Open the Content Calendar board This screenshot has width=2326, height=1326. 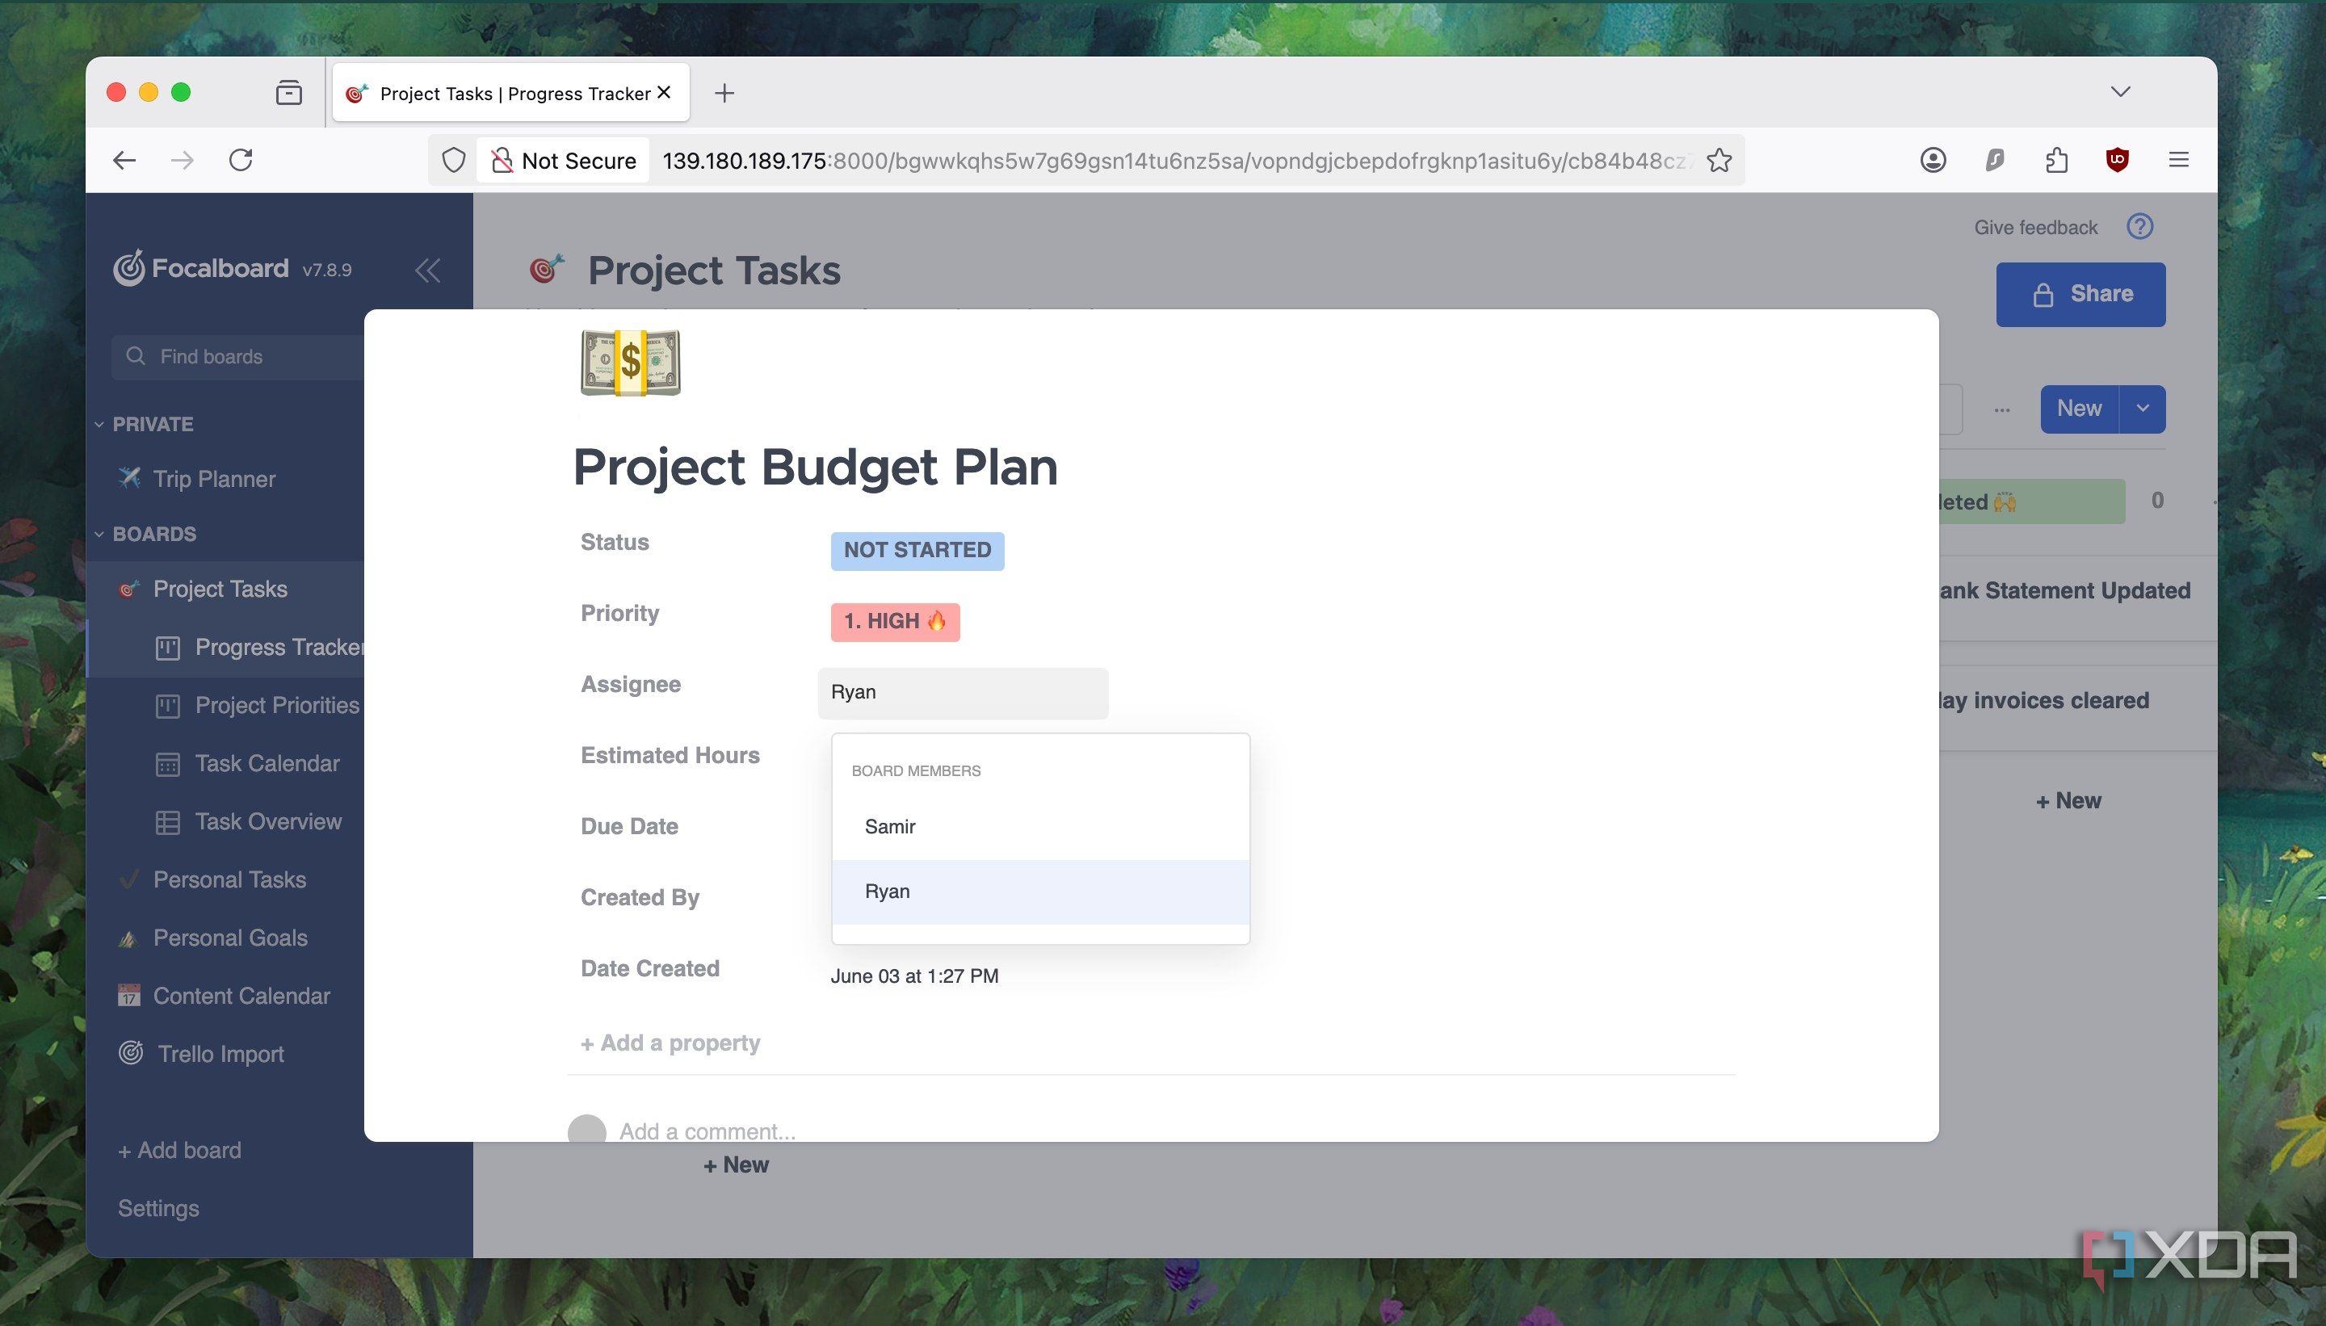[x=224, y=997]
